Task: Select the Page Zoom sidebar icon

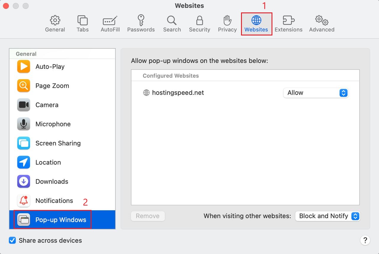Action: [23, 86]
